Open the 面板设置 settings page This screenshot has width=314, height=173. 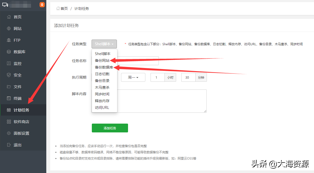coord(18,133)
